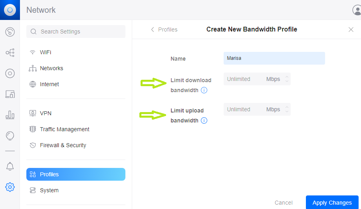361x209 pixels.
Task: Click the Cancel button
Action: 284,203
